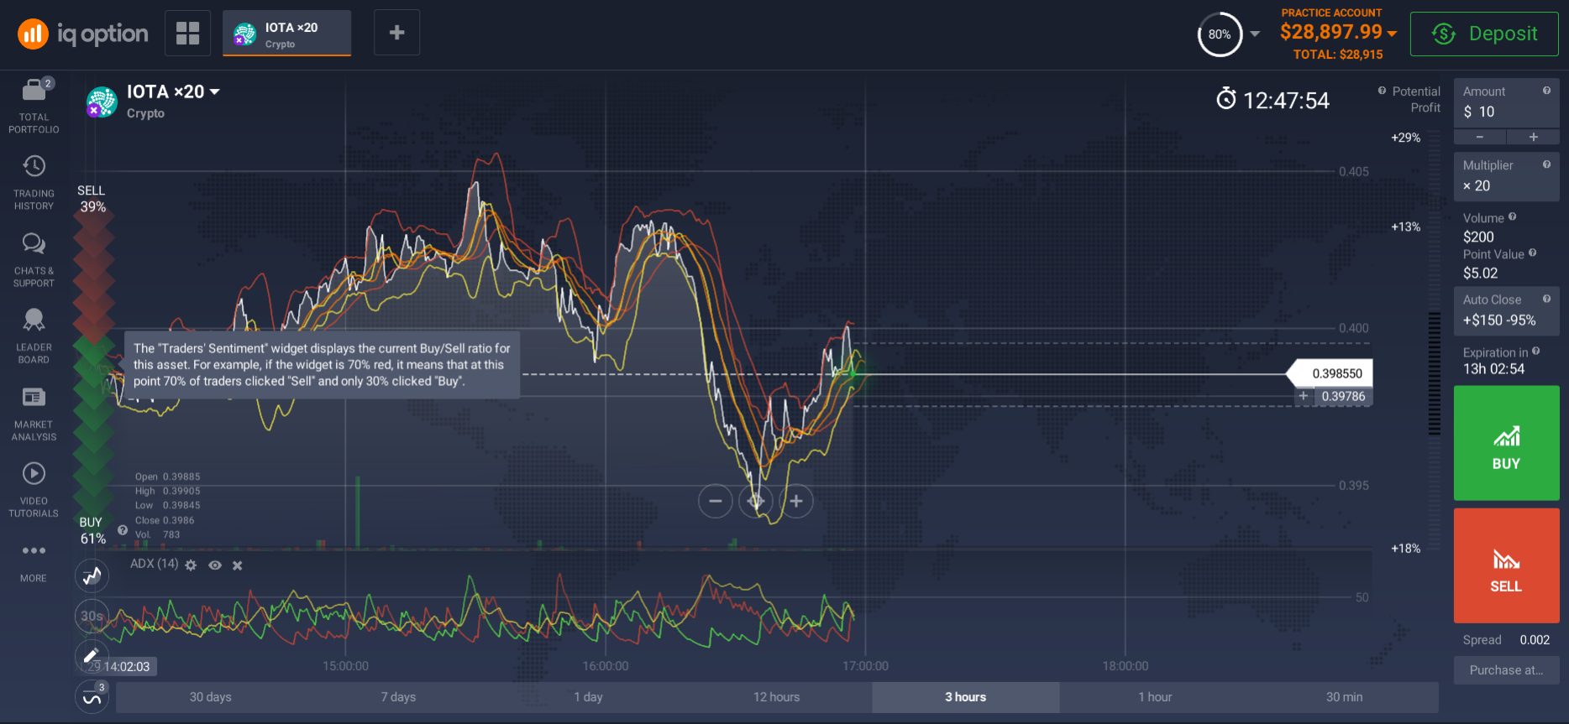
Task: Decrease amount with minus stepper
Action: point(1479,137)
